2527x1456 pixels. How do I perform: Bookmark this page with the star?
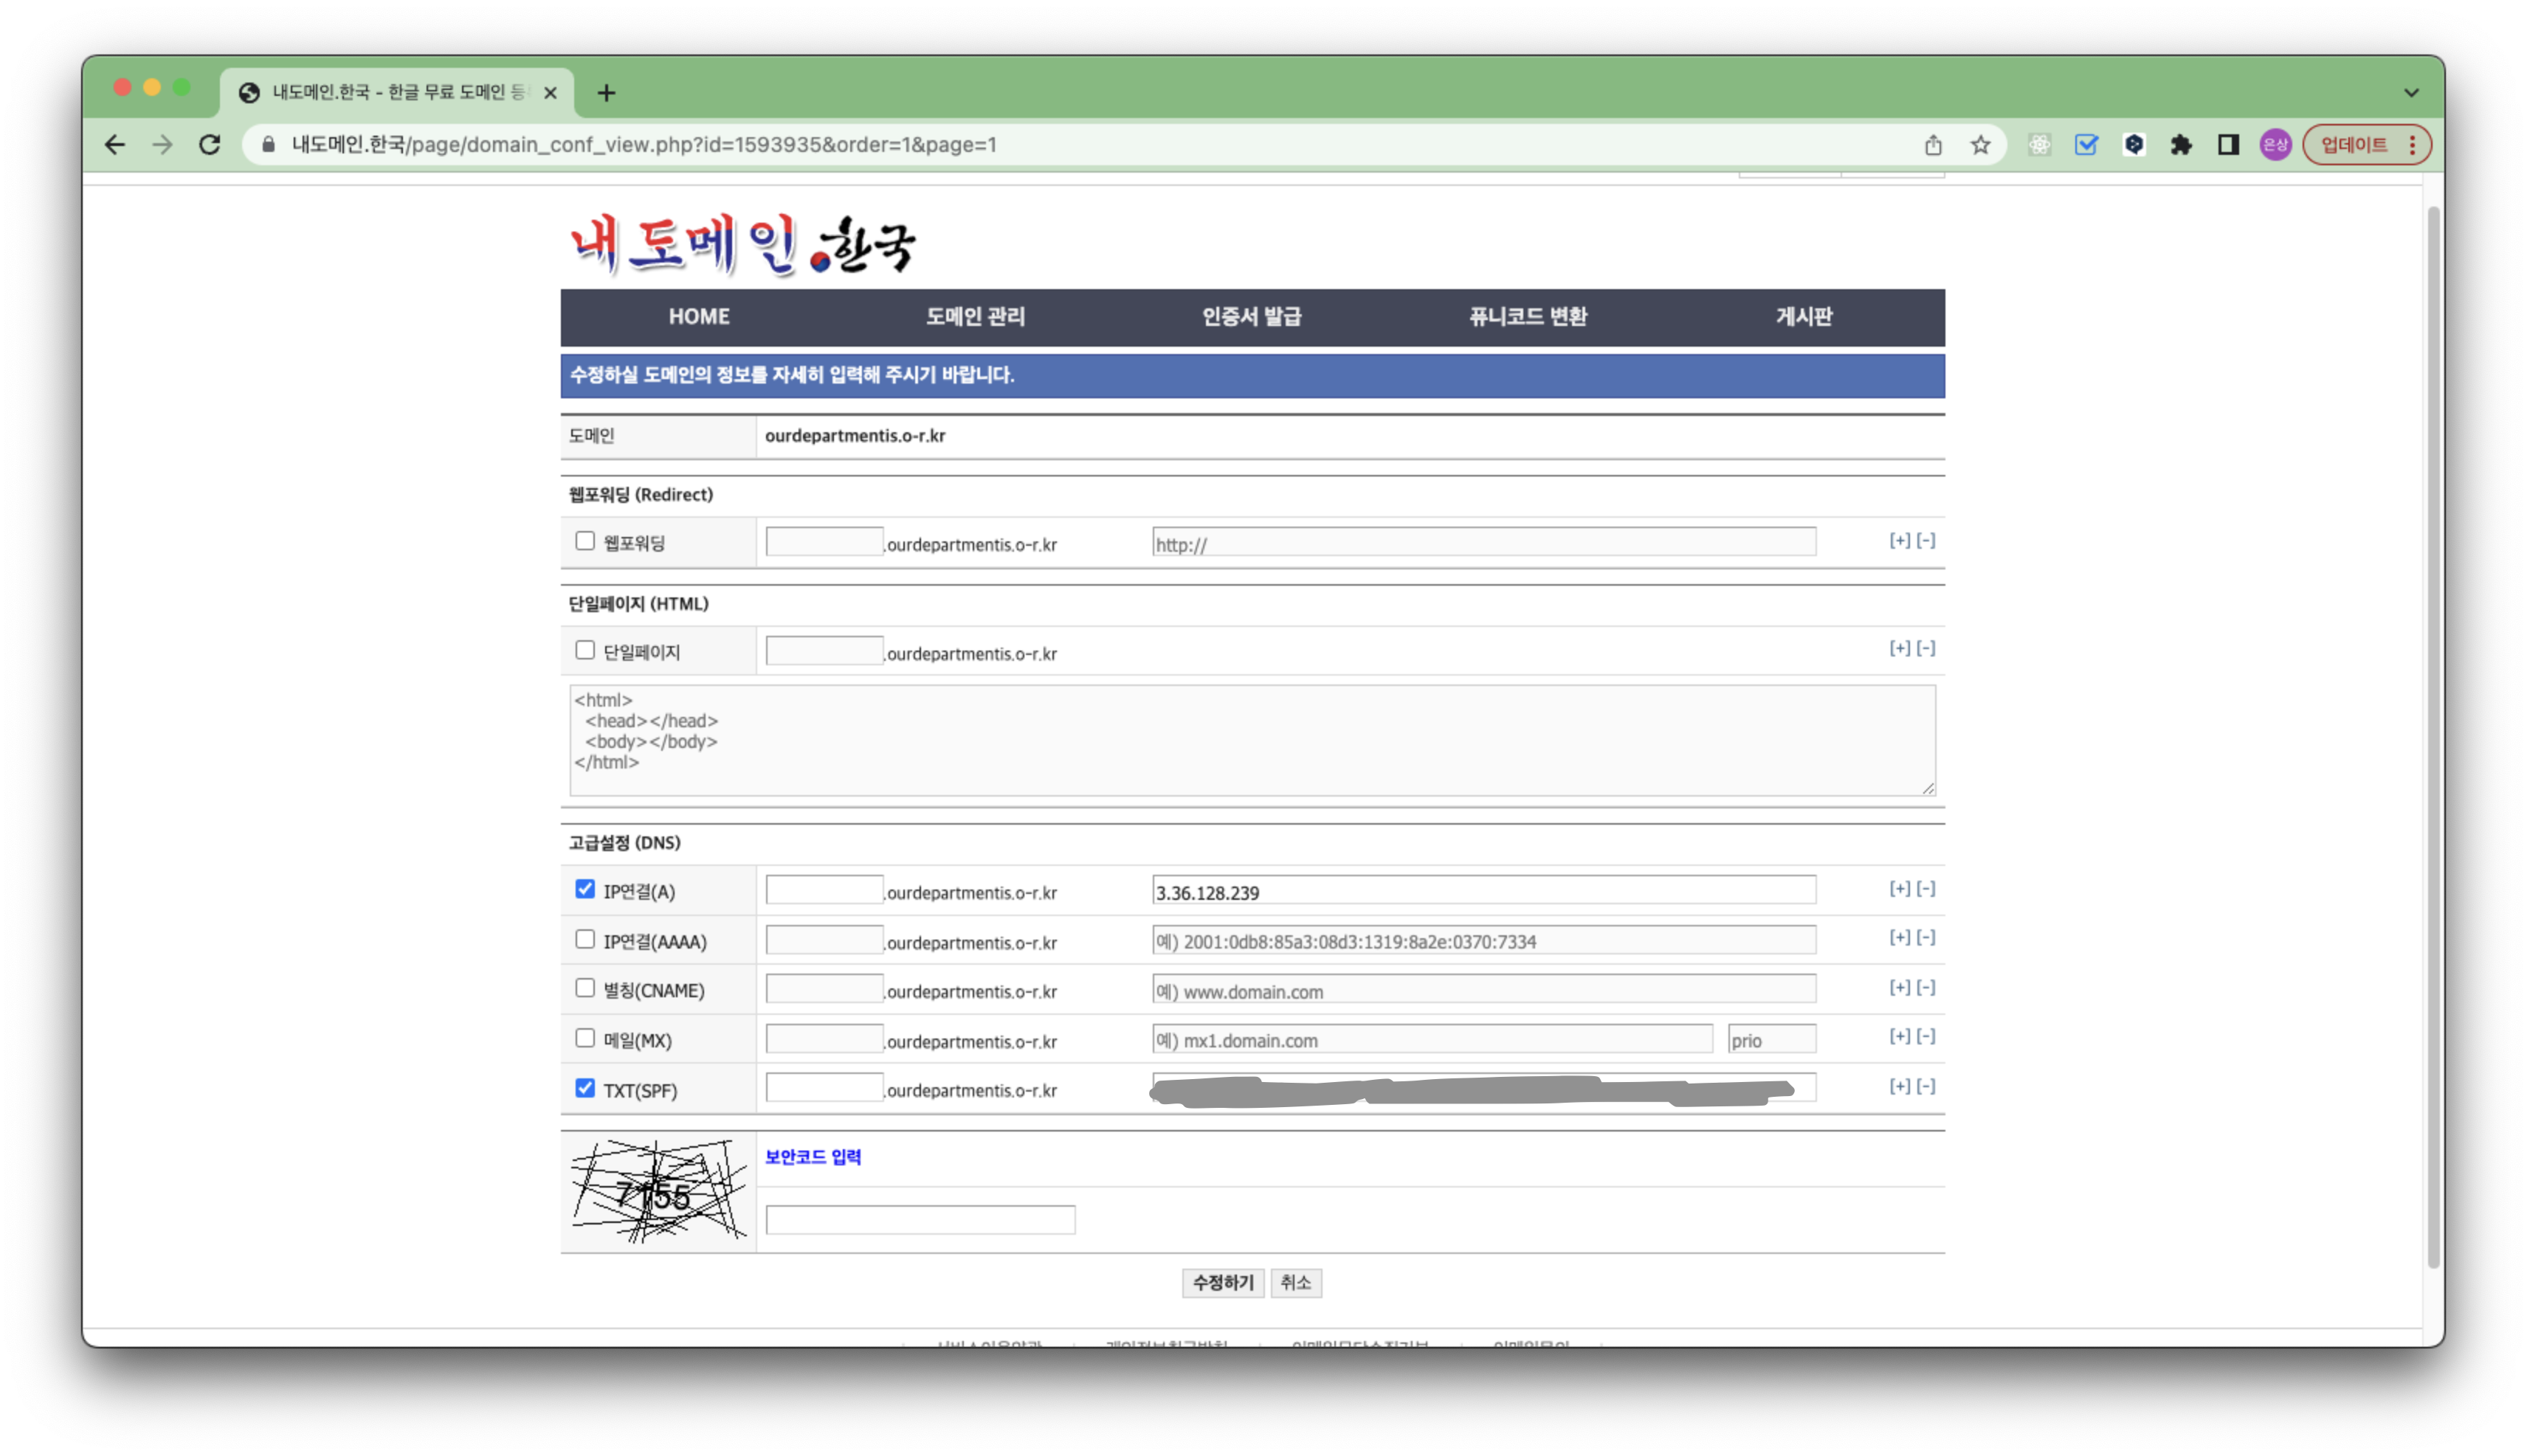tap(1980, 145)
